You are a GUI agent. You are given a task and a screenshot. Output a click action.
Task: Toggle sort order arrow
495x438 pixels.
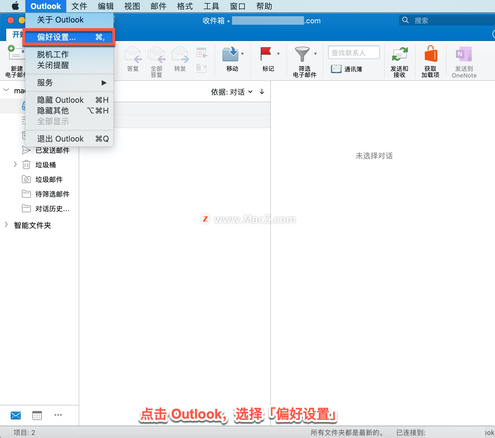coord(262,92)
